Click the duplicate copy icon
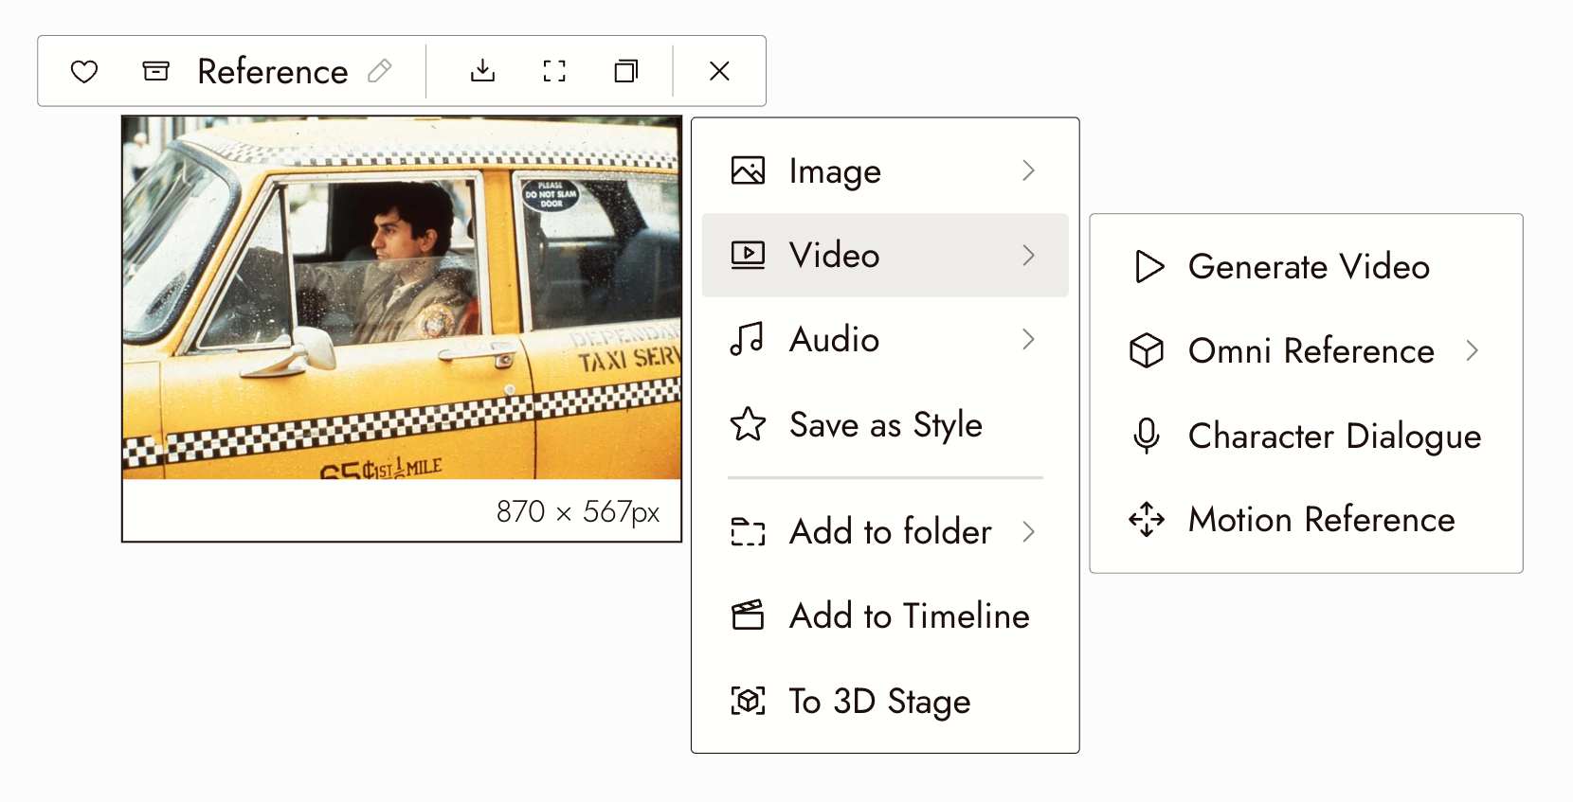The height and width of the screenshot is (802, 1573). point(626,71)
